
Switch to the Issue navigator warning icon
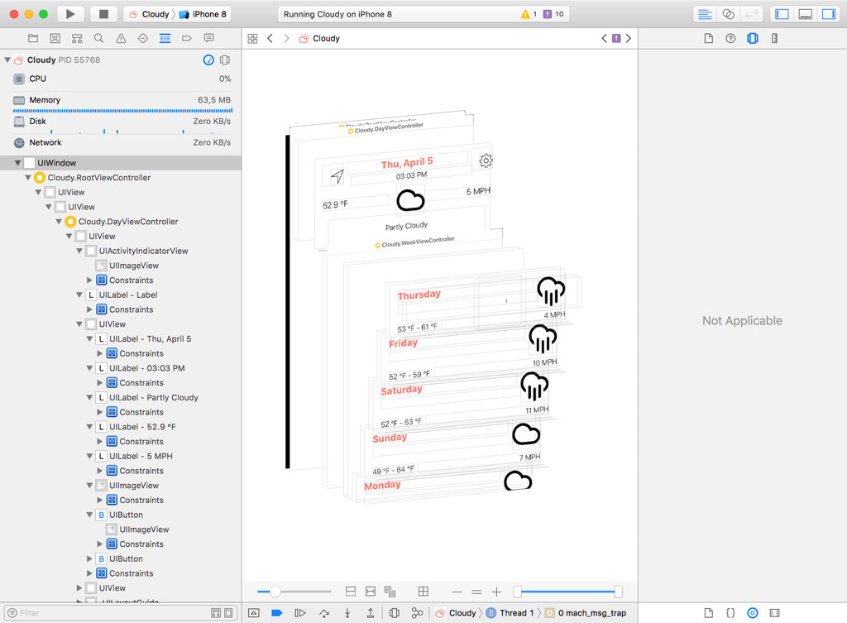122,38
